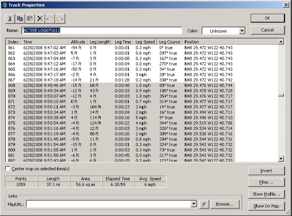Expand the File/URL combo box arrow

click(x=194, y=204)
